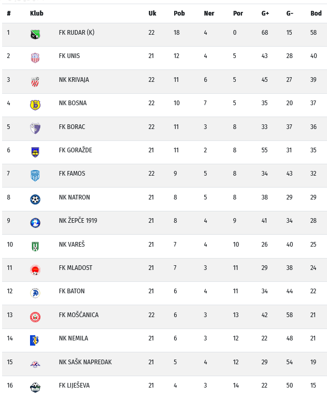Click the FK Famos blue crest
327x400 pixels.
pyautogui.click(x=35, y=176)
